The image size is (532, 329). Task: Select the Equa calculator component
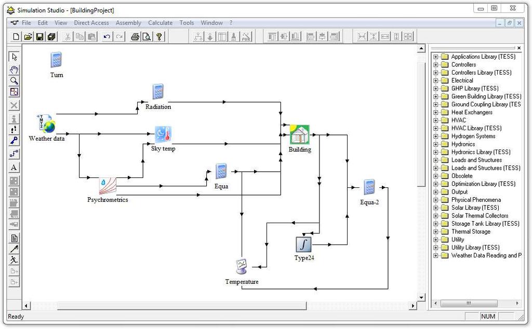click(221, 172)
